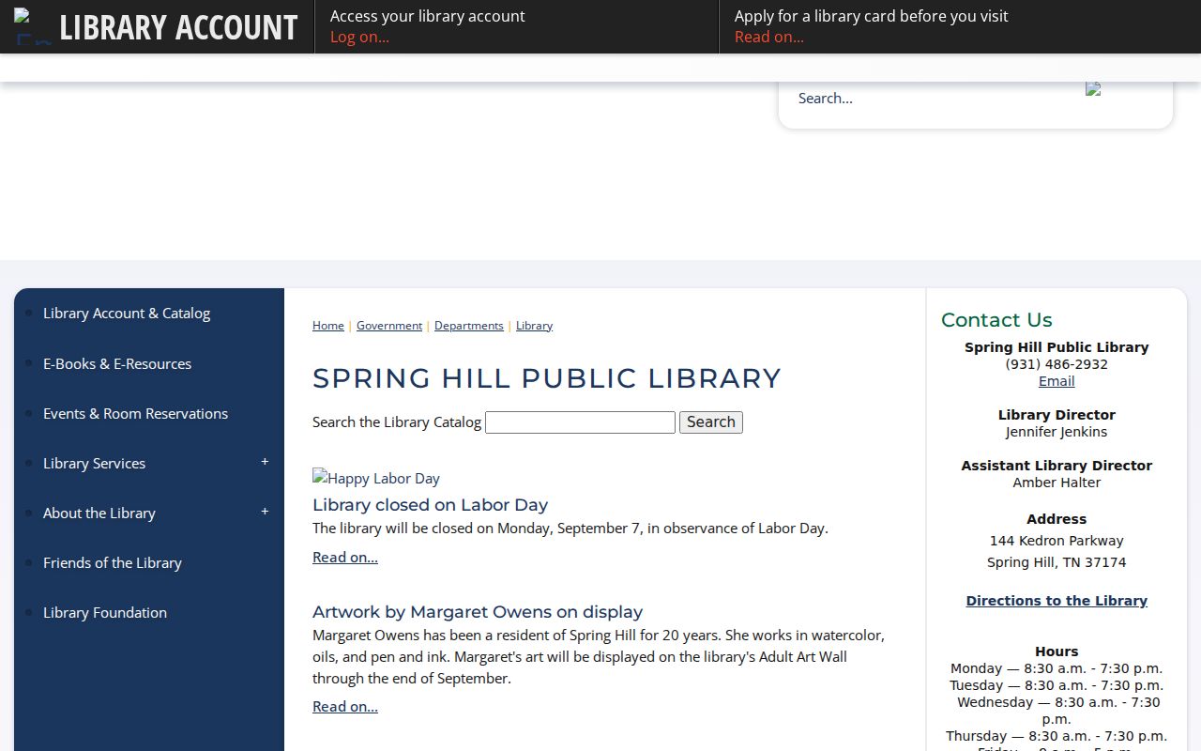Focus the Search the Library Catalog field
This screenshot has height=751, width=1201.
pos(580,422)
